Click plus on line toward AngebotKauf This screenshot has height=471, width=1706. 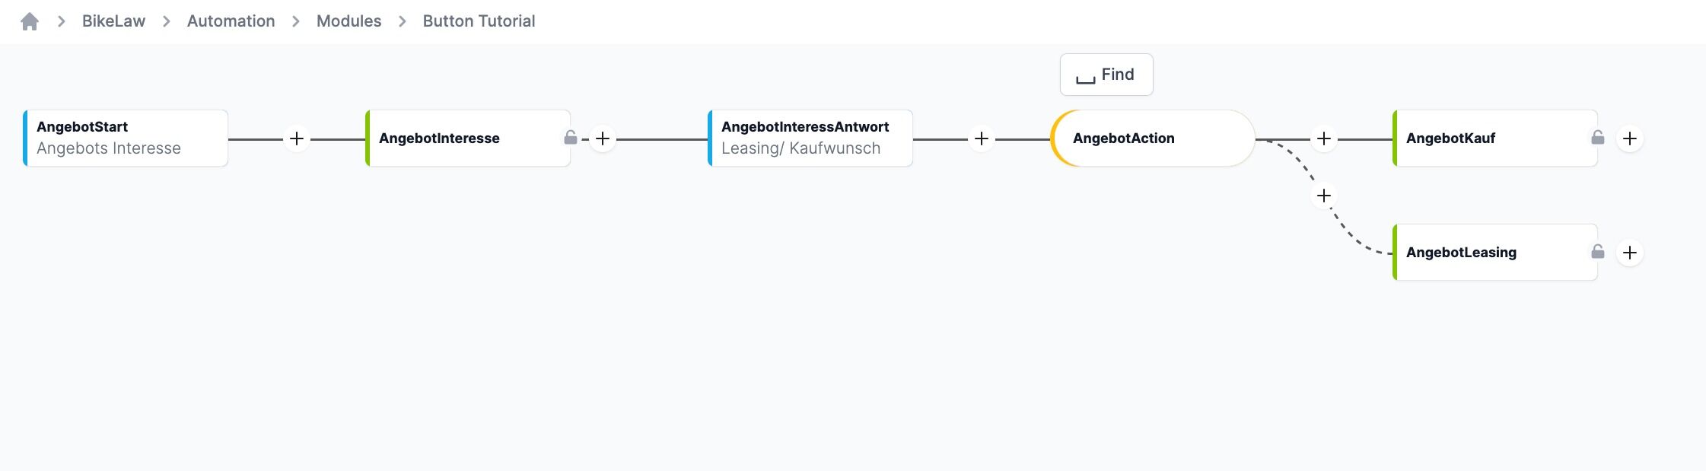coord(1324,138)
